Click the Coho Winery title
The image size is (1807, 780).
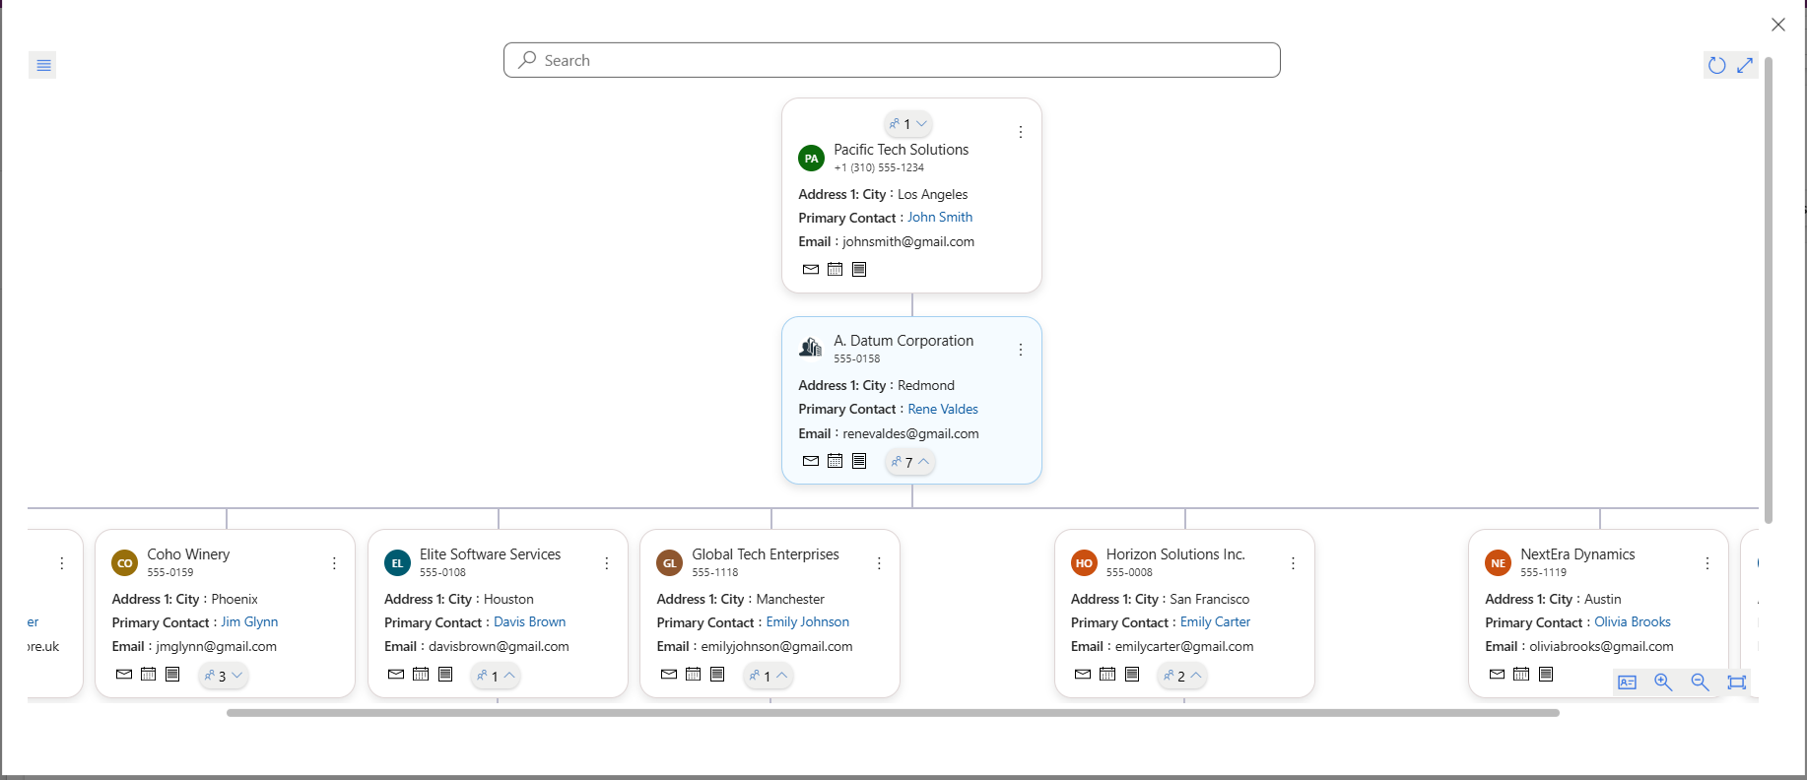(x=188, y=554)
